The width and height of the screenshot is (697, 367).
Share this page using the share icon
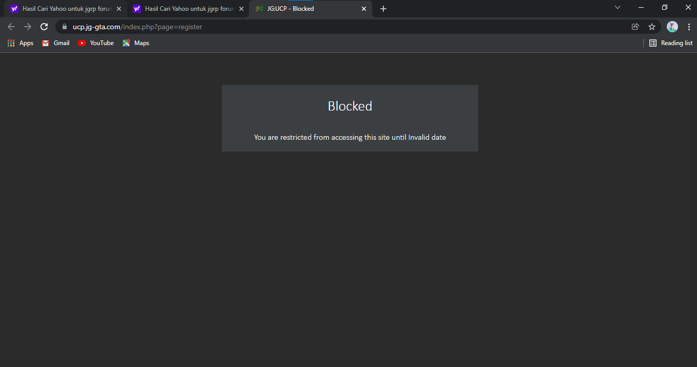[x=635, y=27]
